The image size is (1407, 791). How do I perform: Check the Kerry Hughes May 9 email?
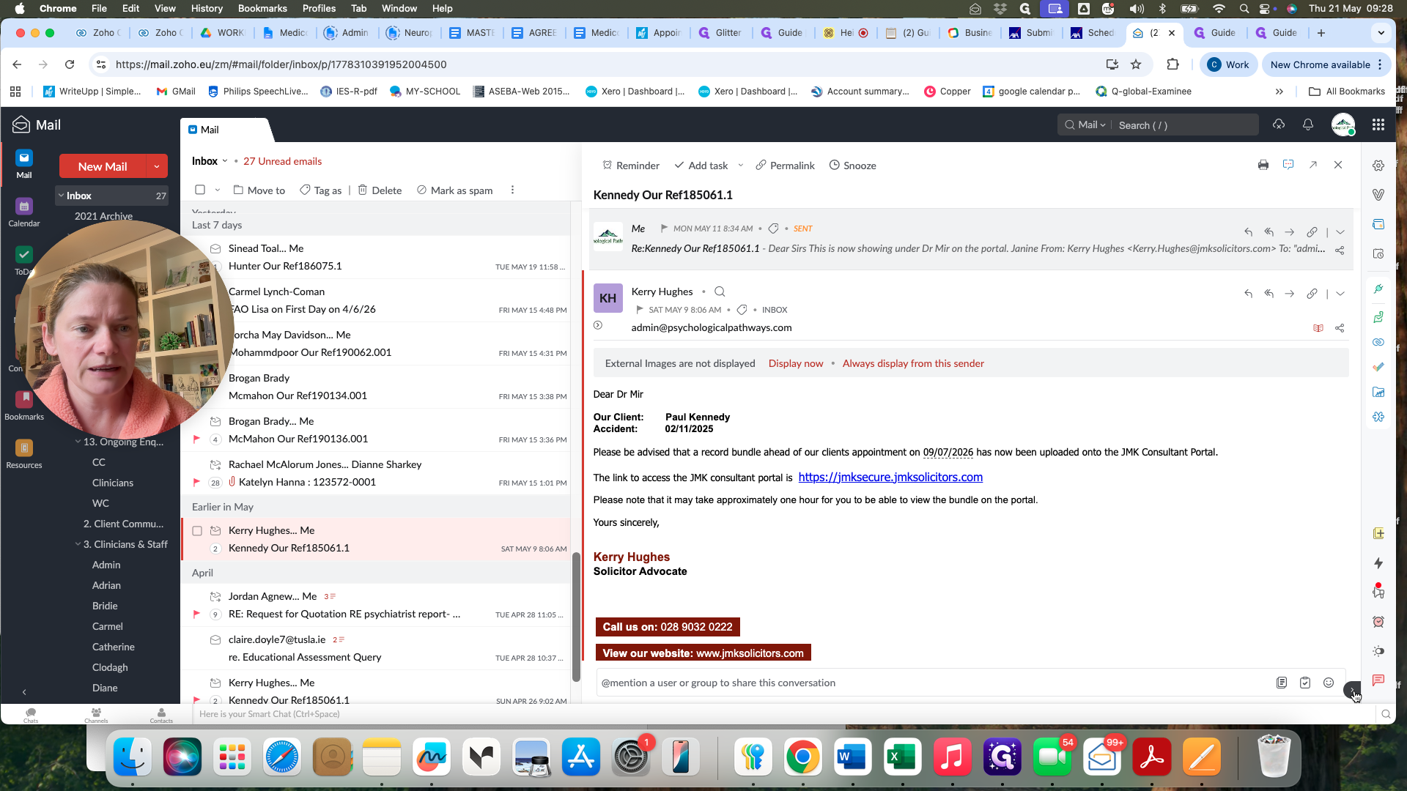[197, 531]
